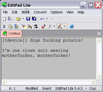
Task: Open the Help menu
Action: point(81,12)
